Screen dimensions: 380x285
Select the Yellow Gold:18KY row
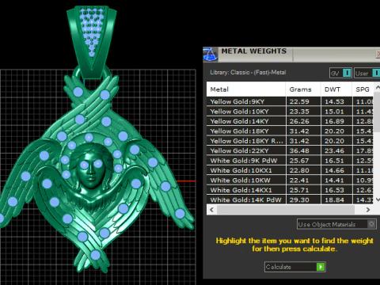pyautogui.click(x=290, y=131)
